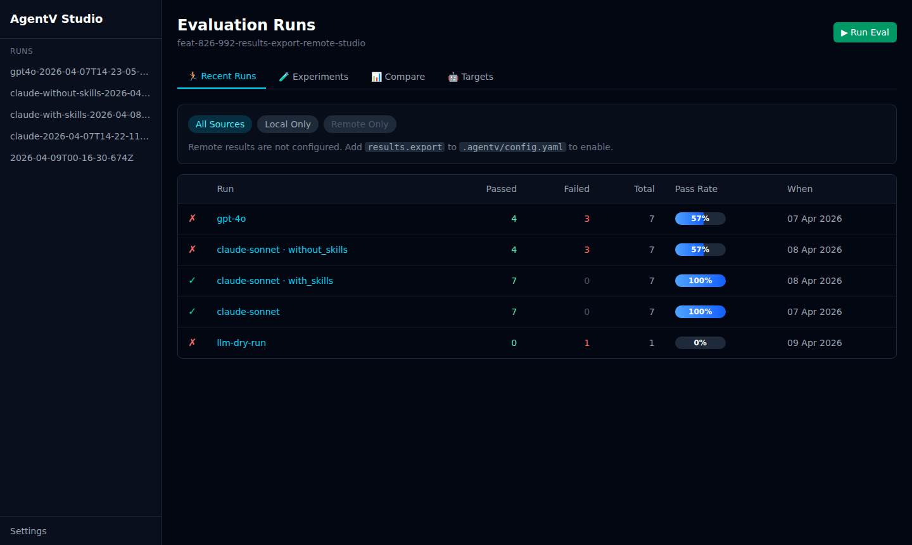
Task: Select sidebar run claude-2026-04-07T14-22-11
Action: point(80,136)
